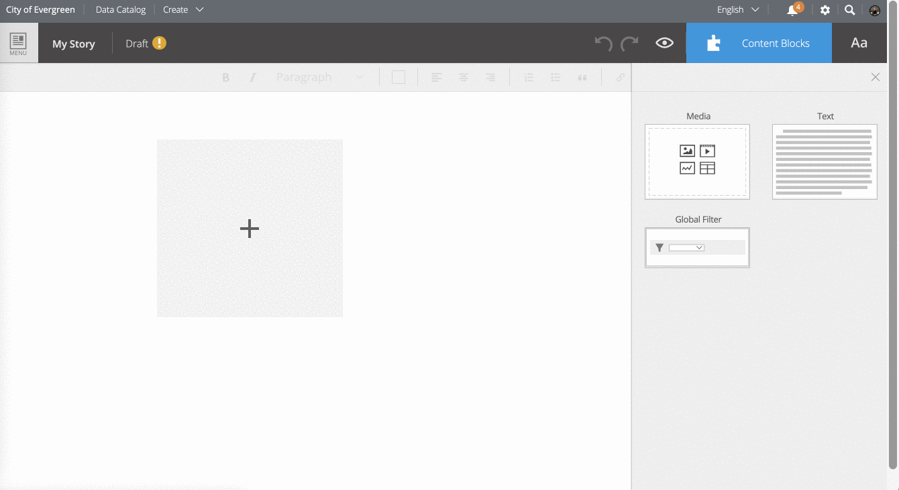Open user profile avatar
Screen dimensions: 899x490
pos(874,10)
